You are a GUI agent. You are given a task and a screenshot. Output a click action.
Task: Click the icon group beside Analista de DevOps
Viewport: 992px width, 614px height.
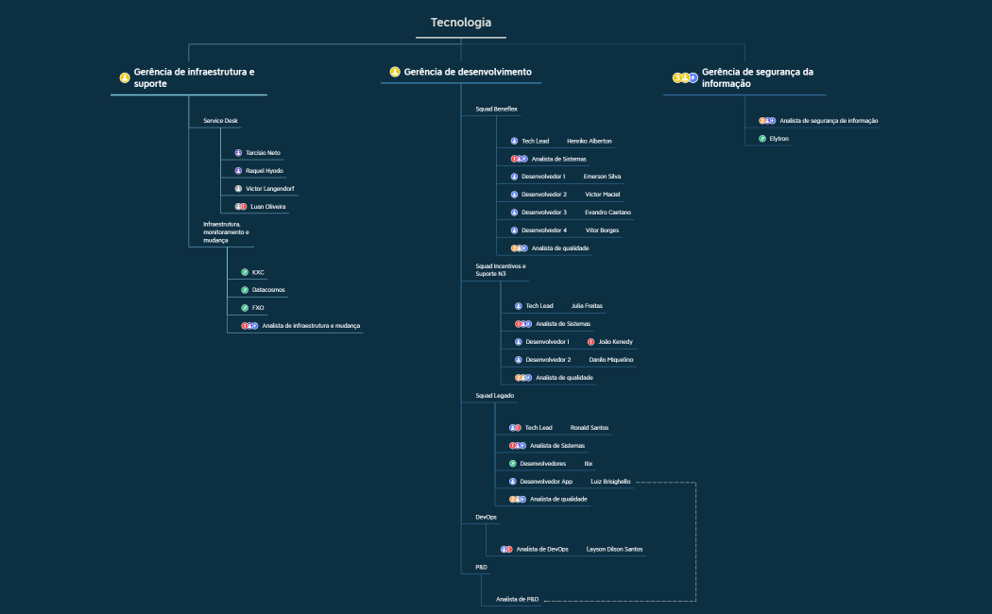click(506, 549)
